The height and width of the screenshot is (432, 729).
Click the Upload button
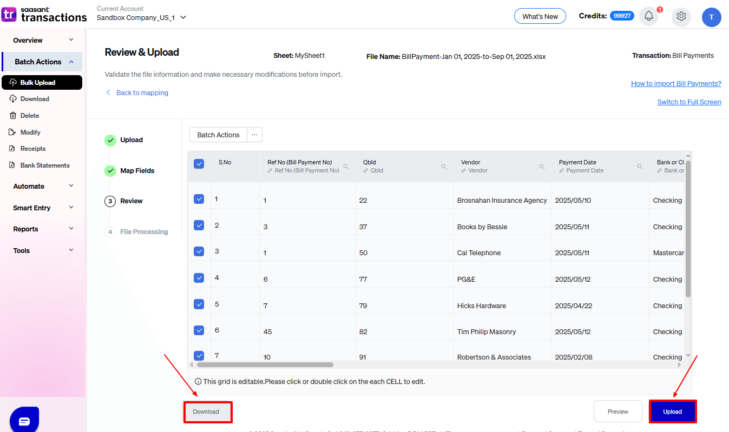[x=672, y=411]
